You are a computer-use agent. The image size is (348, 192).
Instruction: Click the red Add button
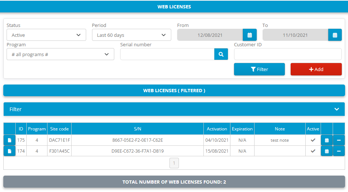(x=316, y=69)
